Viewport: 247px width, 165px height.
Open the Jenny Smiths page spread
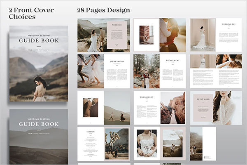click(104, 71)
